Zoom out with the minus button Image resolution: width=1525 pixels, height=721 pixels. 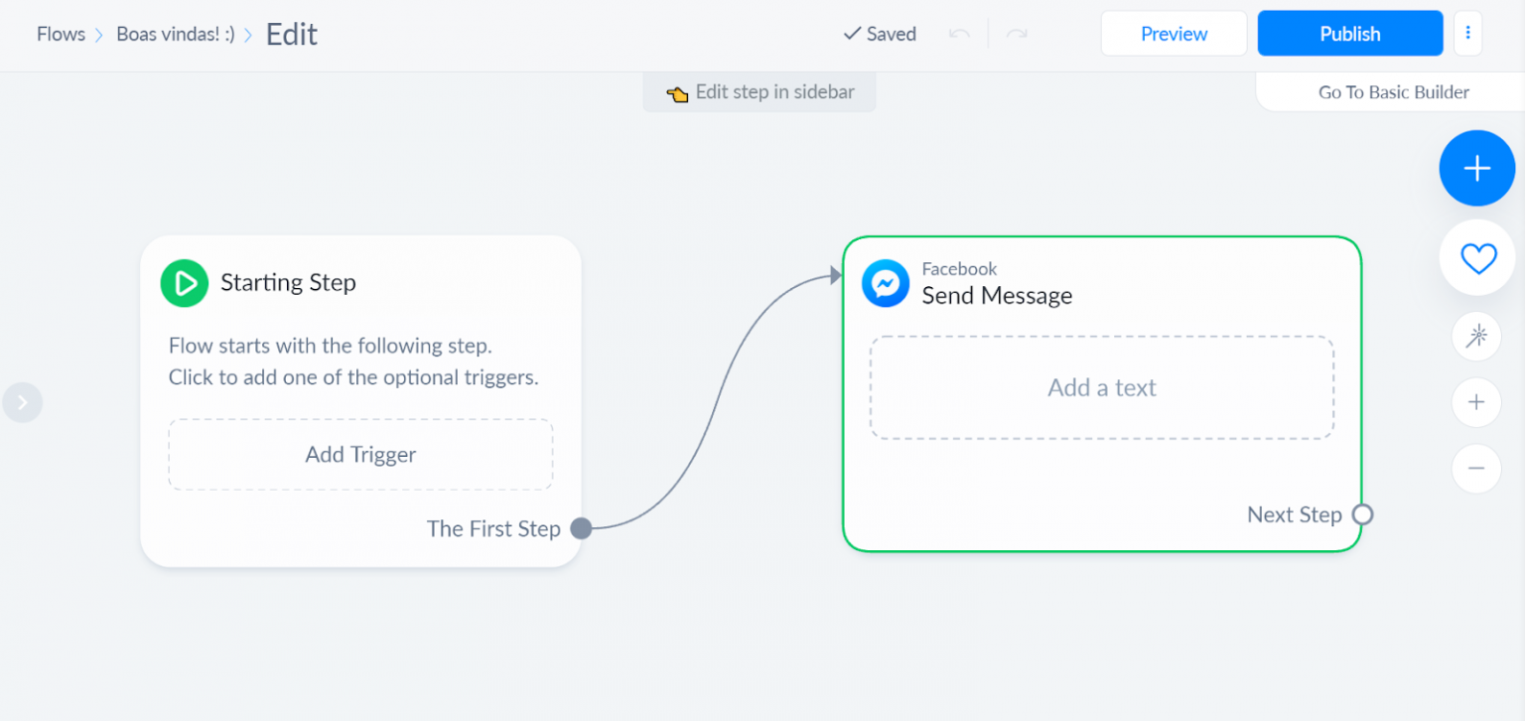coord(1476,468)
